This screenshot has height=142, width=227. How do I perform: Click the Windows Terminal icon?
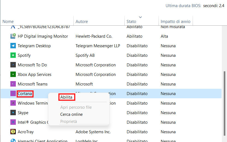tap(13, 103)
